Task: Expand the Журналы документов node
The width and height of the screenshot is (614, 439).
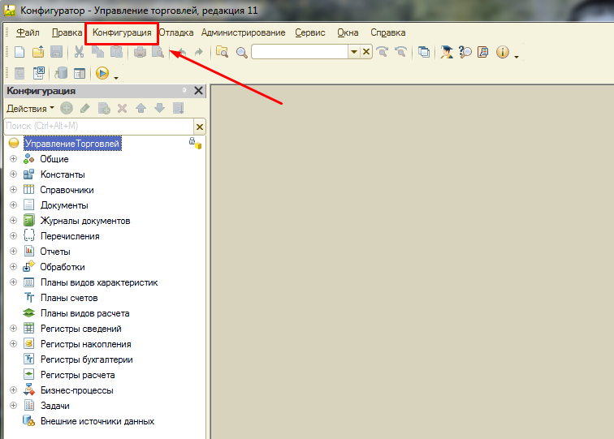Action: (x=13, y=220)
